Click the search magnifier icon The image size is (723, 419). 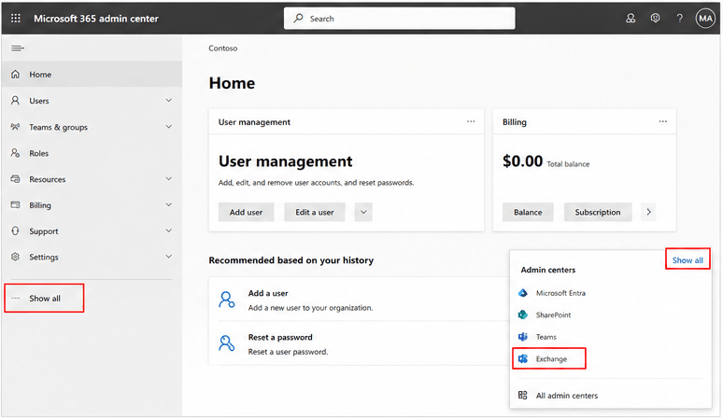[x=299, y=18]
